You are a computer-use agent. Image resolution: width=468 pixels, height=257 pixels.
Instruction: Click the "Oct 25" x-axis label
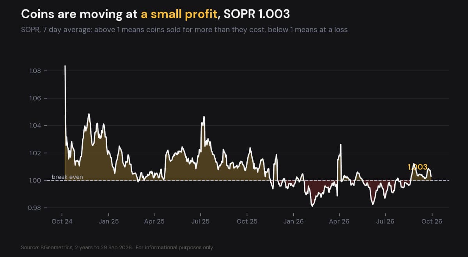coord(247,222)
